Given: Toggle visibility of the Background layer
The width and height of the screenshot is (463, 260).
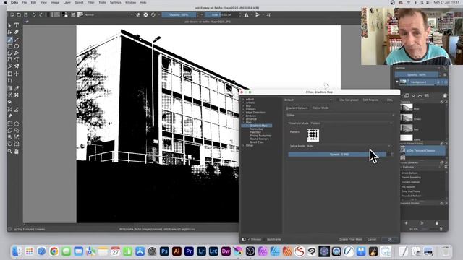Looking at the screenshot, I should tap(397, 82).
